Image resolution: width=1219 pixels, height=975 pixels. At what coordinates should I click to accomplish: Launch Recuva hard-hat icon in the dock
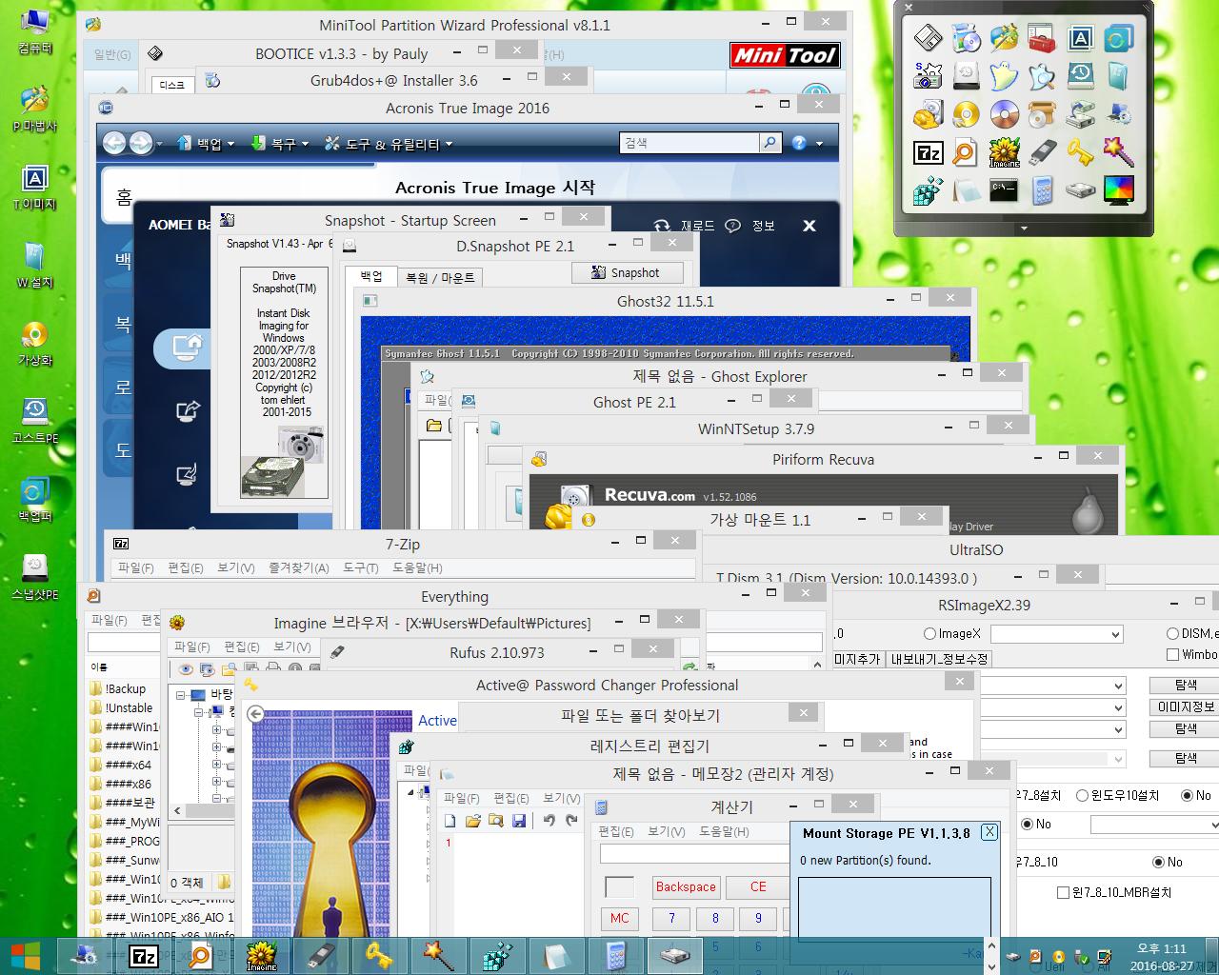(928, 114)
